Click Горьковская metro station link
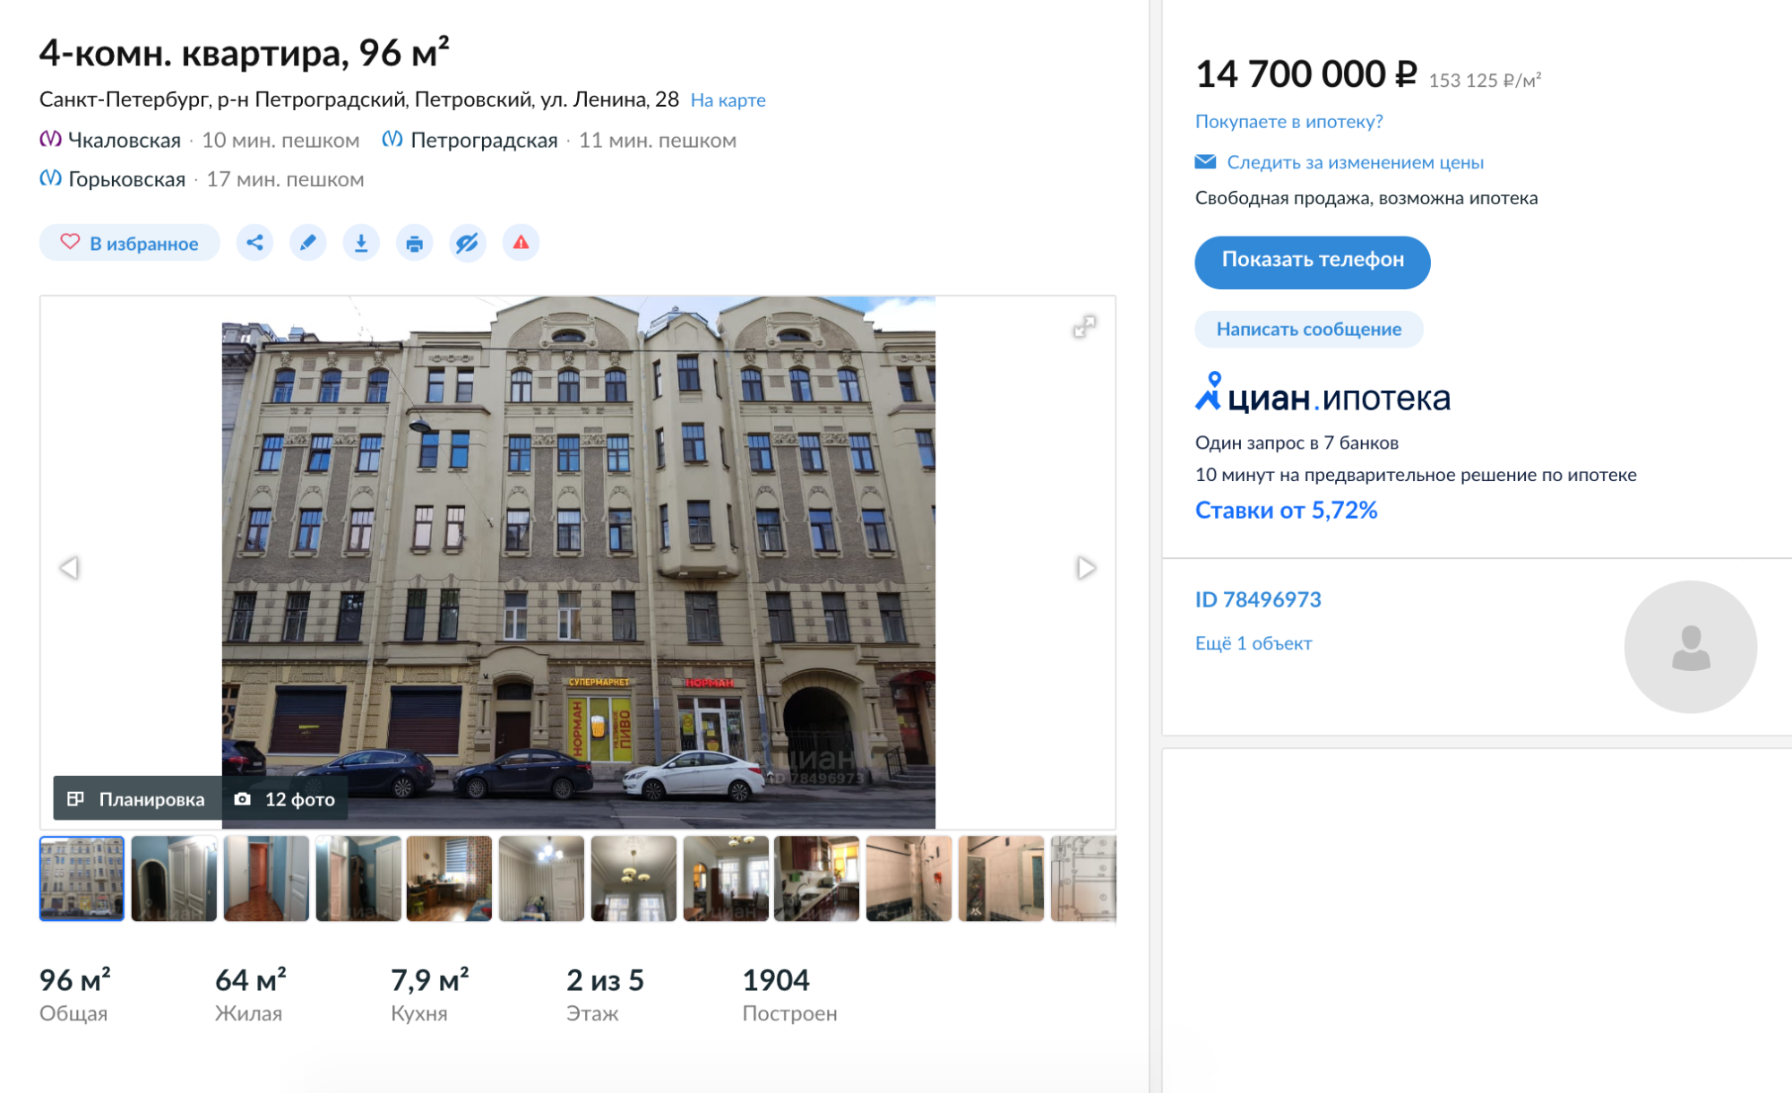 click(126, 179)
